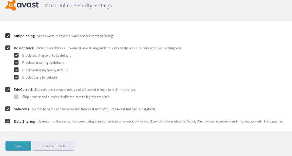Click the bold SafeZone label

click(21, 109)
